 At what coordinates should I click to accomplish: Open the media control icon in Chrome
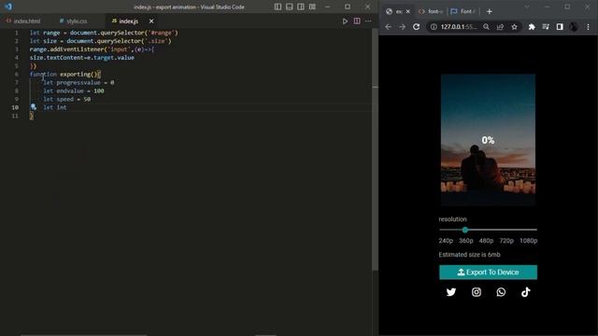pyautogui.click(x=546, y=27)
